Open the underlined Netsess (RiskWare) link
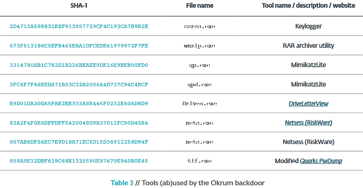This screenshot has height=188, width=363. 308,122
